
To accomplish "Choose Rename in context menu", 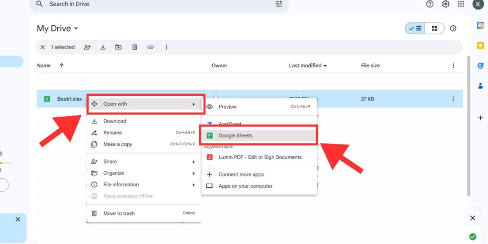I will click(144, 132).
